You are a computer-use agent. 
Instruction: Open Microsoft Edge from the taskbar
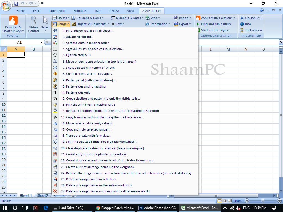(x=46, y=208)
